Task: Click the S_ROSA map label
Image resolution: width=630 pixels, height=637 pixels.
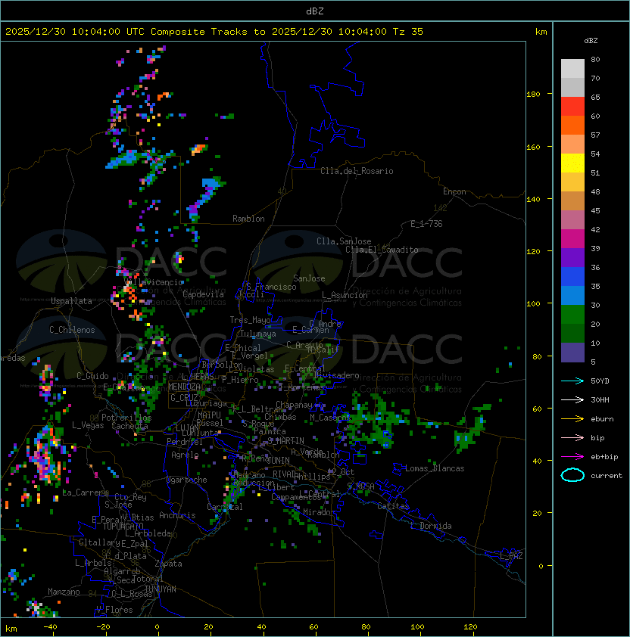Action: pos(360,486)
